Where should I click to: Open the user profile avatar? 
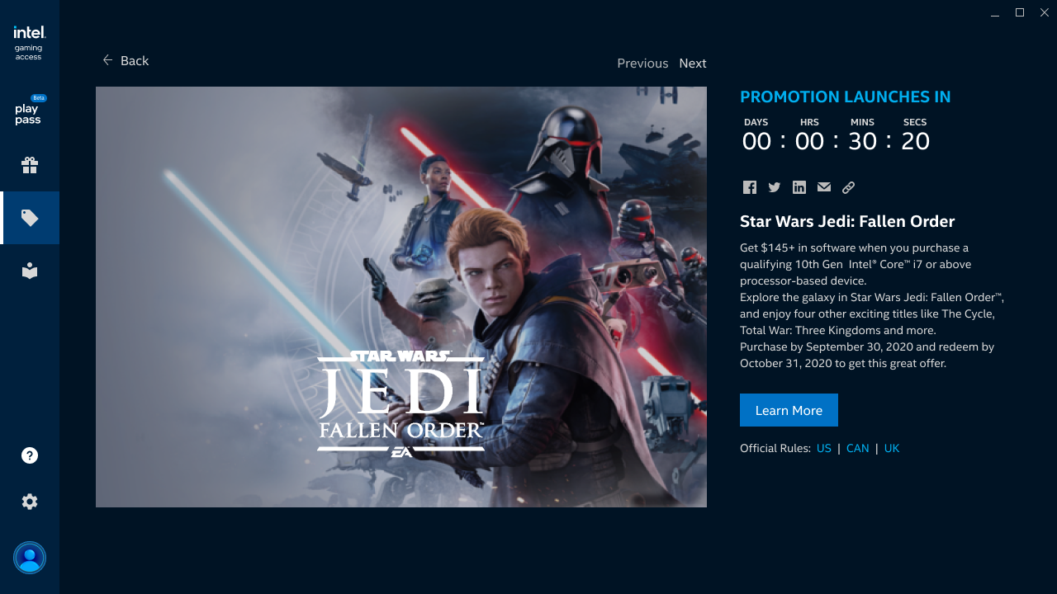click(x=30, y=558)
